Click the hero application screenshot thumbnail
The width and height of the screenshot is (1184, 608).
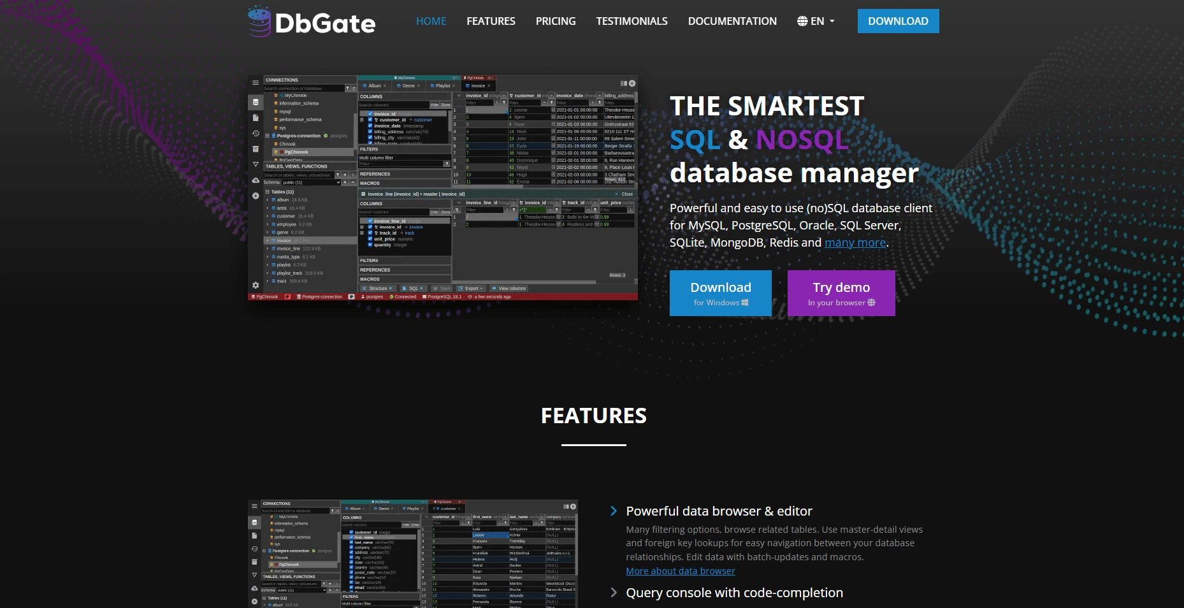(x=442, y=188)
